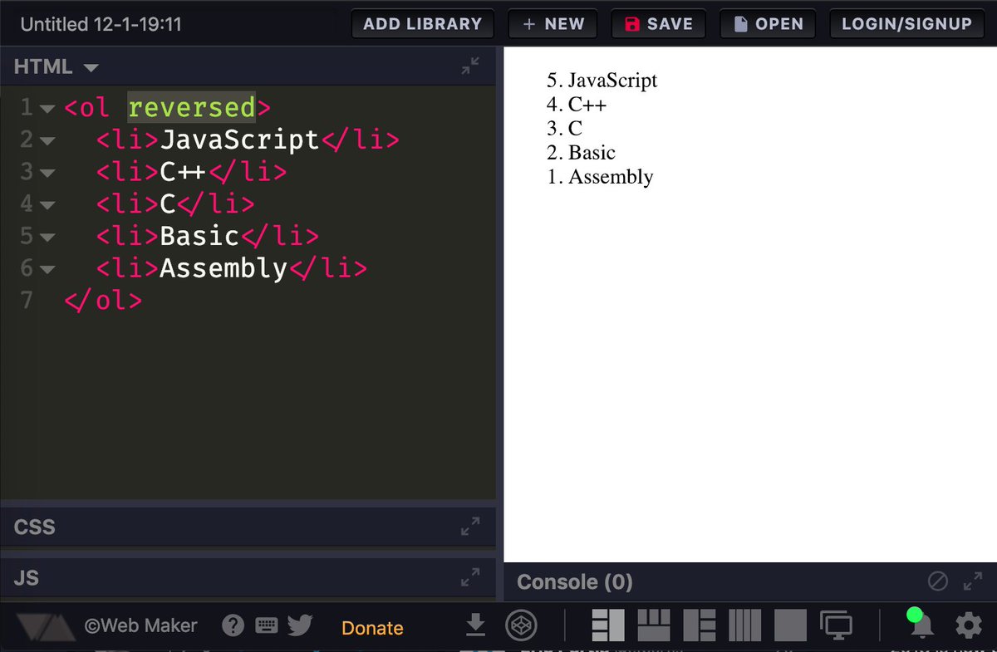997x652 pixels.
Task: Click the SAVE button
Action: [x=658, y=24]
